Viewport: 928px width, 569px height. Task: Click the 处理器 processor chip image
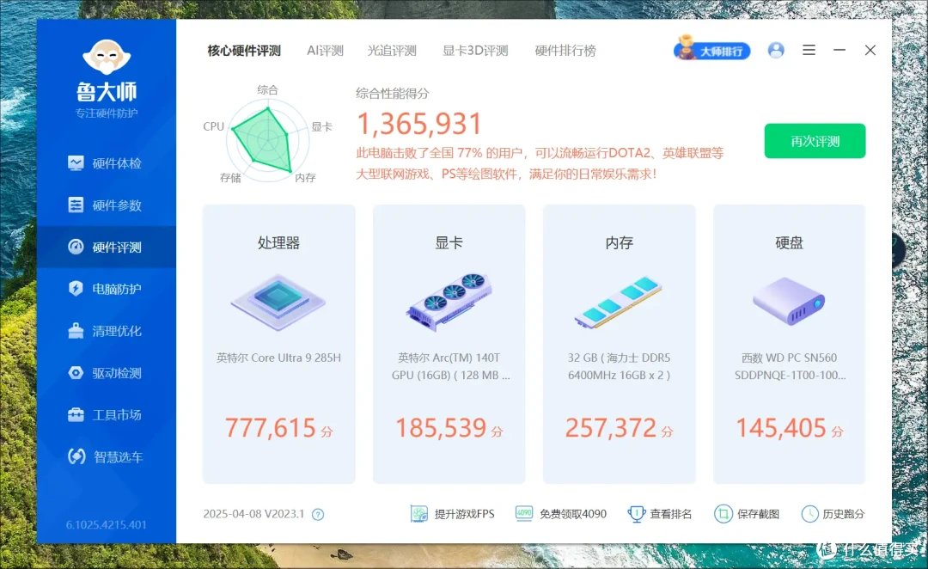(278, 300)
